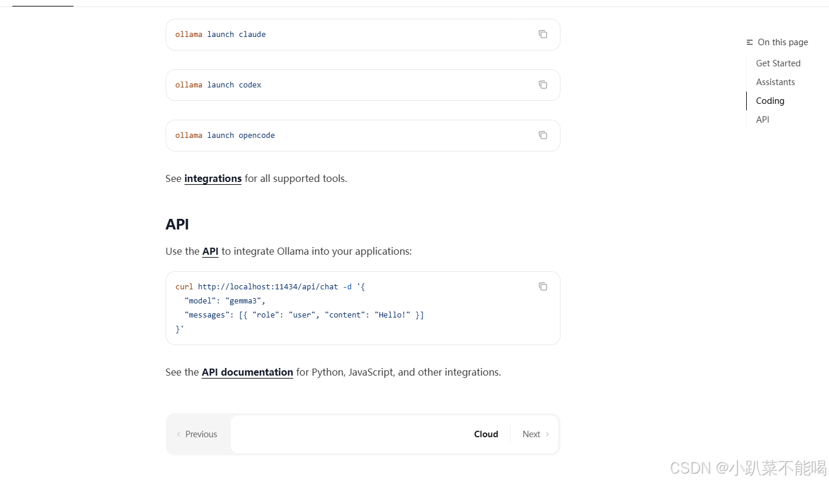Go to the Previous page
Screen dimensions: 829x483
(197, 434)
